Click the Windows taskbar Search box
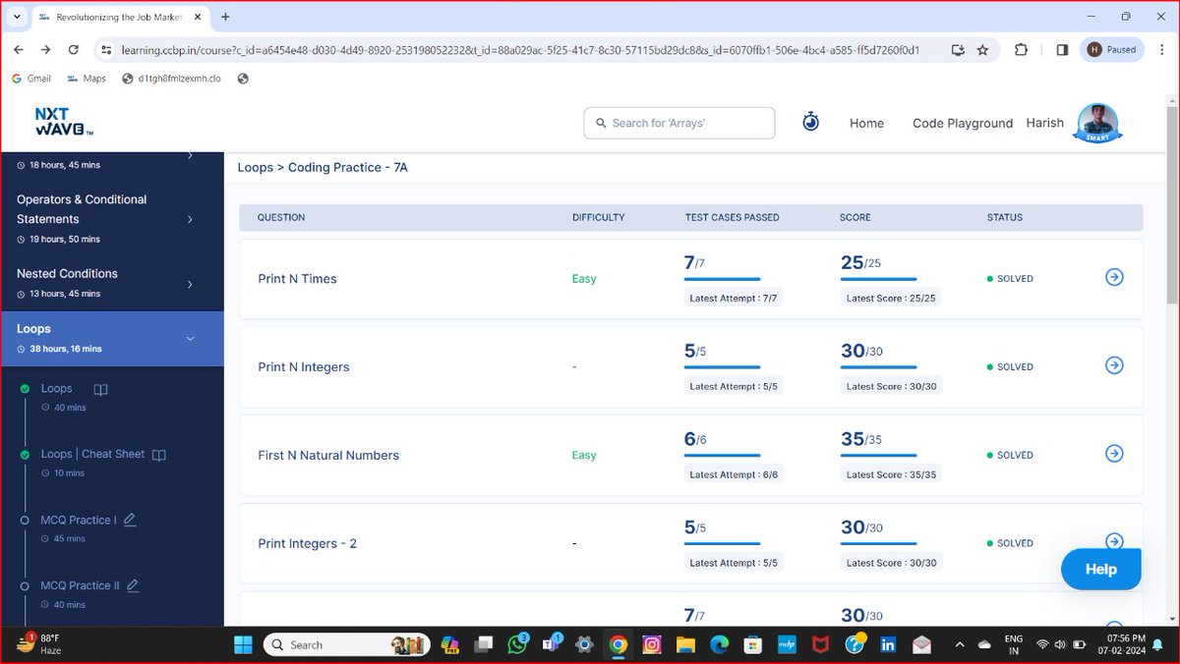Viewport: 1180px width, 664px height. click(x=348, y=645)
